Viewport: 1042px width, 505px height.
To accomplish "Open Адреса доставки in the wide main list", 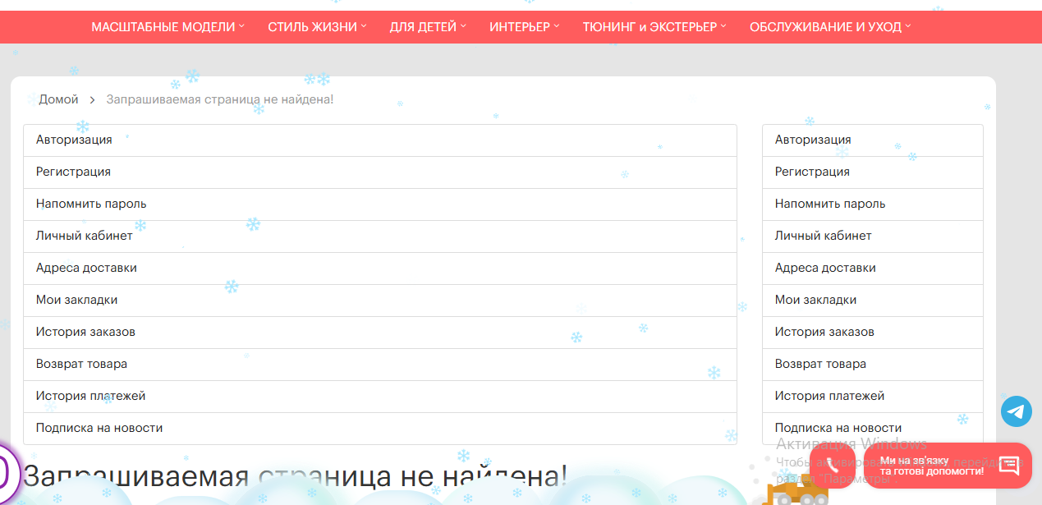I will [x=380, y=269].
